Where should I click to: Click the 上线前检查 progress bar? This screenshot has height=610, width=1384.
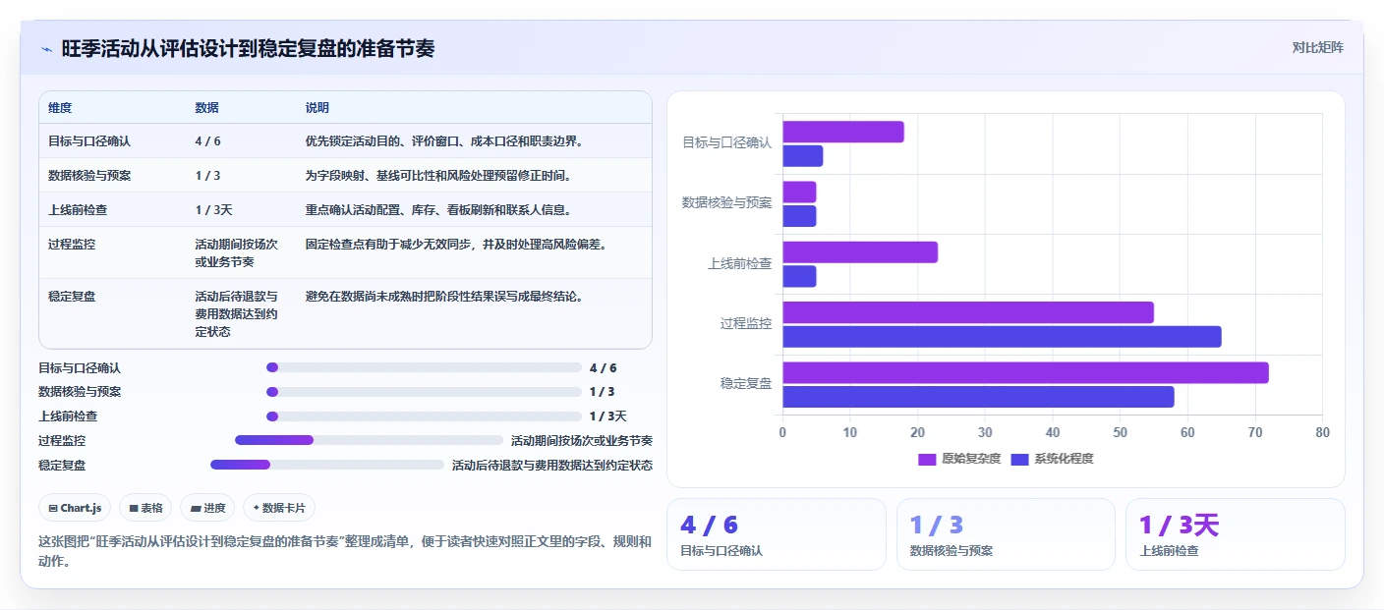click(x=424, y=416)
